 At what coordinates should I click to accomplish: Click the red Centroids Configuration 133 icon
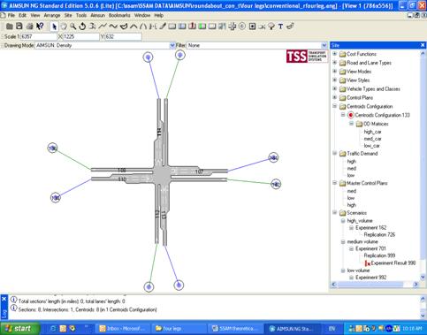click(x=350, y=115)
